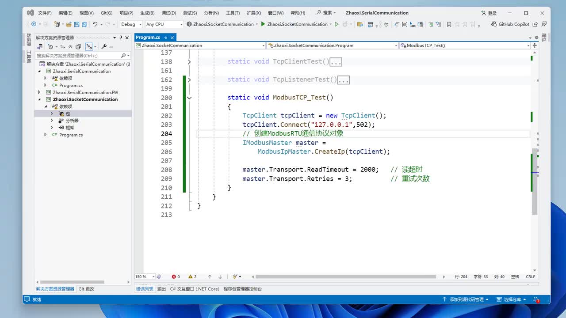Expand the collapsed TcpClientTest method
Screen dimensions: 566x318
[189, 62]
